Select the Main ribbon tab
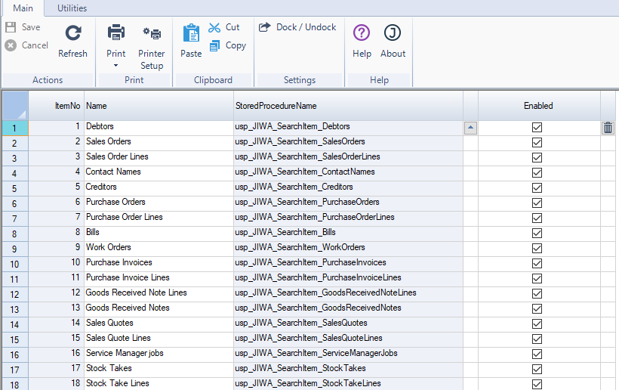Image resolution: width=619 pixels, height=390 pixels. pyautogui.click(x=23, y=8)
